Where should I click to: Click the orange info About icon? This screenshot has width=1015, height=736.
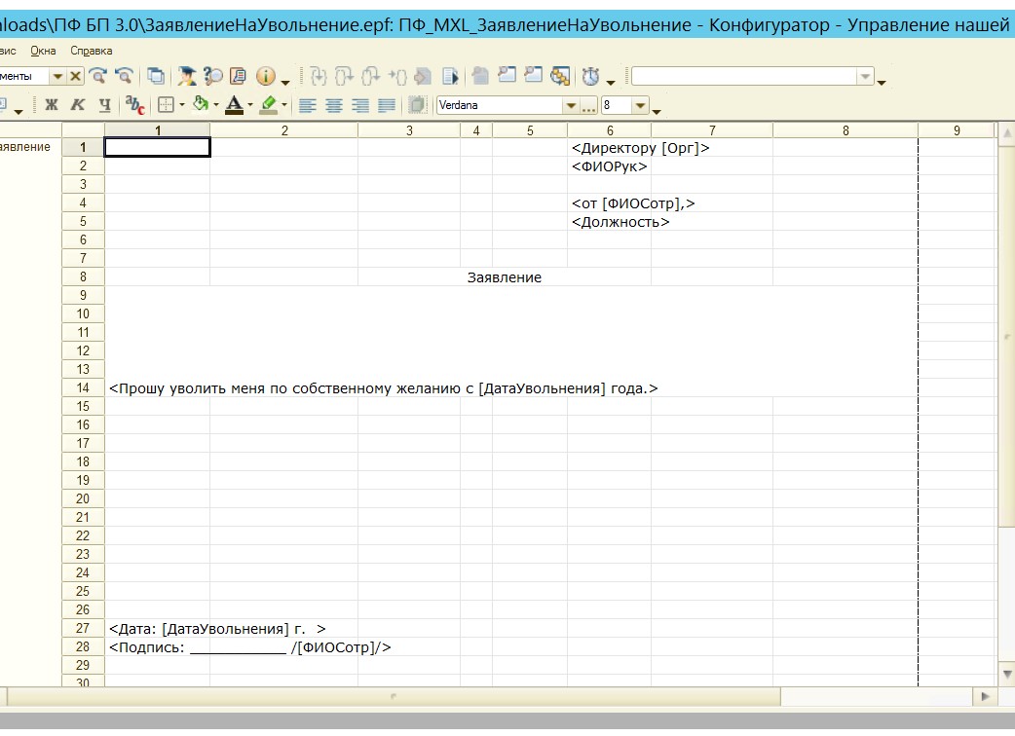coord(265,76)
